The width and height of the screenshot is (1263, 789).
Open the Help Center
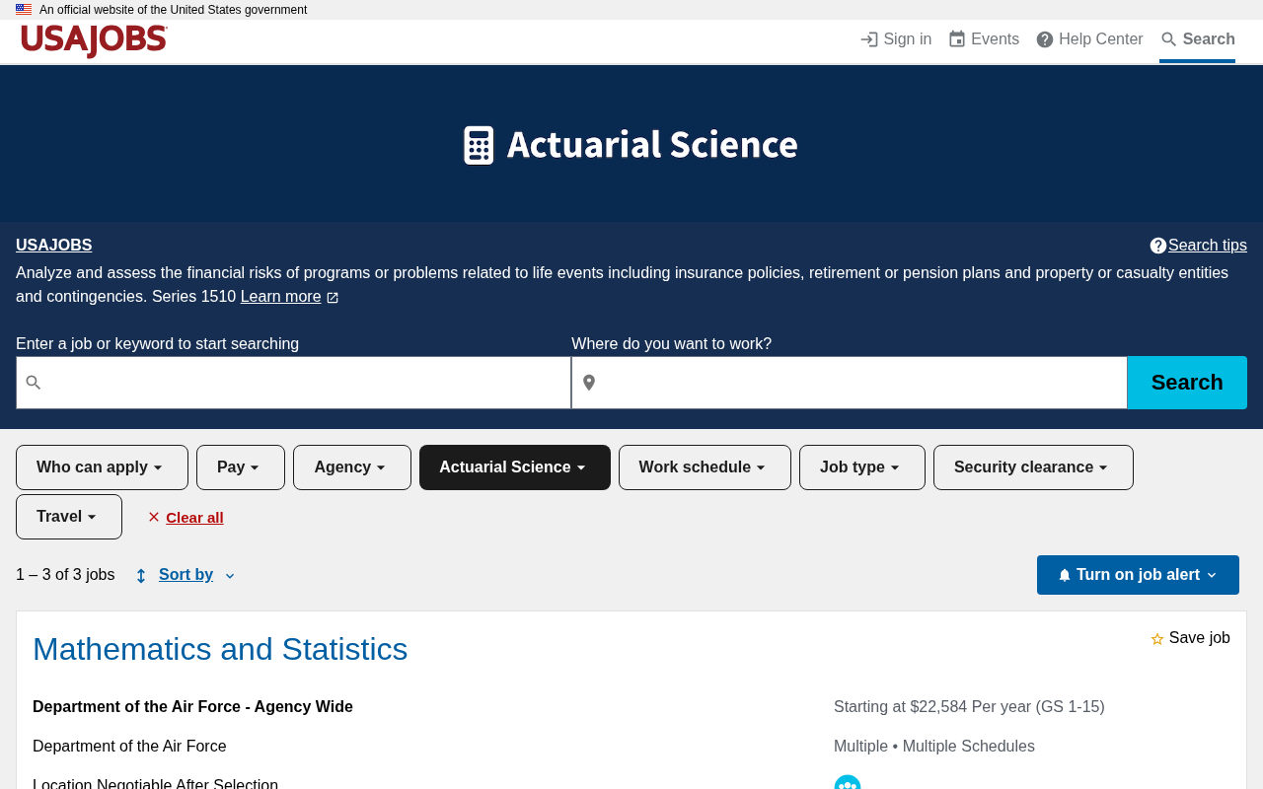click(1089, 39)
